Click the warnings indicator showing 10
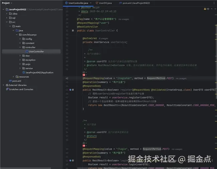The height and width of the screenshot is (169, 217). pyautogui.click(x=206, y=9)
